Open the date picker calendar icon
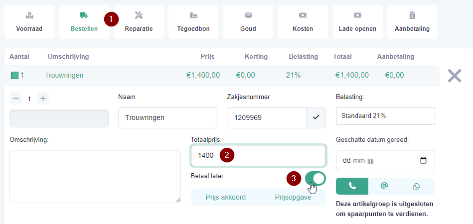 (x=424, y=160)
